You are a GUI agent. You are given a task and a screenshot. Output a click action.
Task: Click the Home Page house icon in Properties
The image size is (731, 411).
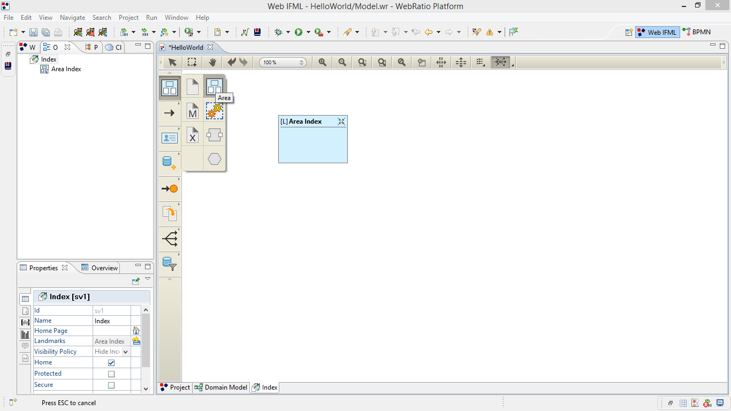tap(136, 331)
